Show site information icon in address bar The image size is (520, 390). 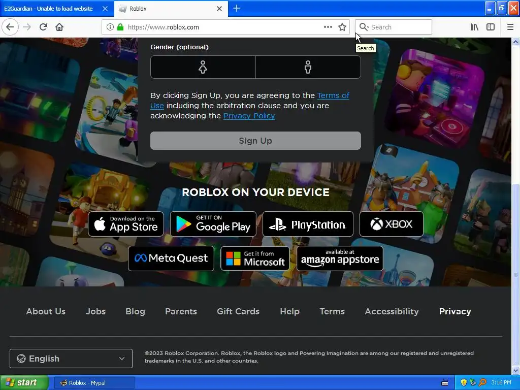point(110,27)
